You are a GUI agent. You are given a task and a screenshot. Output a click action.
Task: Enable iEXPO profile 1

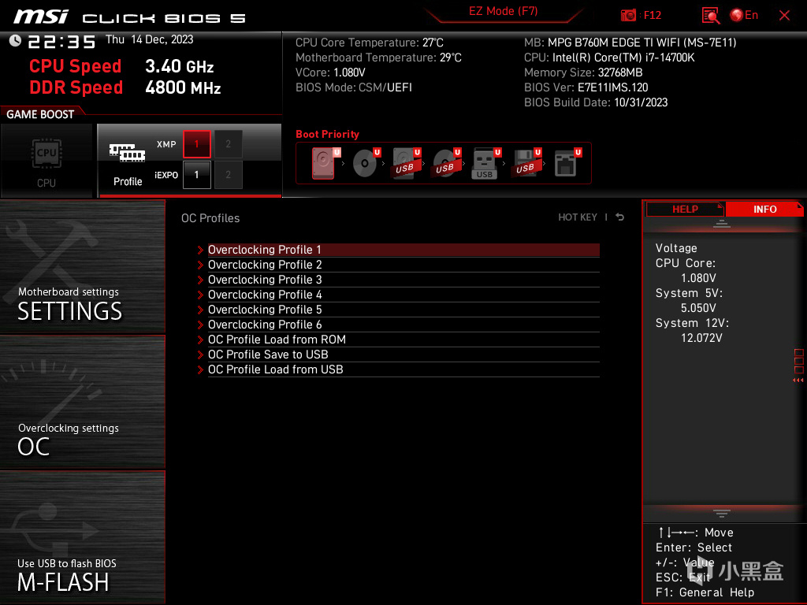click(196, 175)
